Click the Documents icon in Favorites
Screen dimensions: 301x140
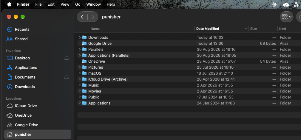[10, 77]
